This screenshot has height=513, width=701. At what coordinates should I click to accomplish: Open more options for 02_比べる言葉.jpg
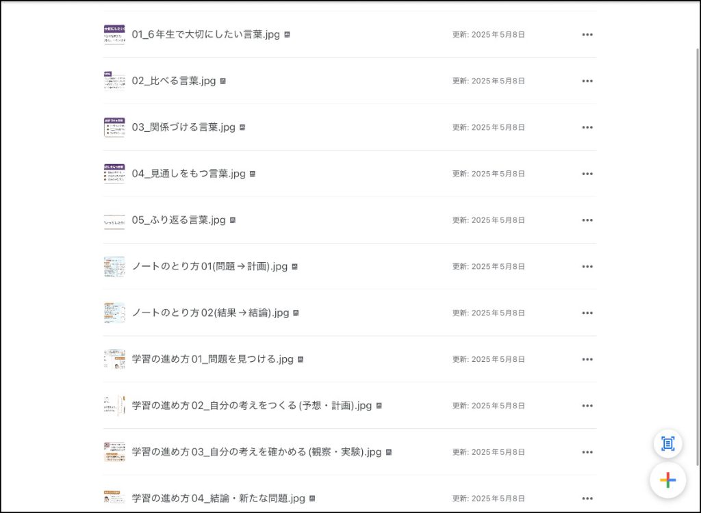tap(587, 81)
